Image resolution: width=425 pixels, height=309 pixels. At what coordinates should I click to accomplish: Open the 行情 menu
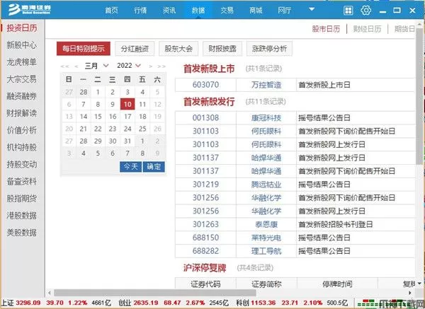[x=140, y=11]
